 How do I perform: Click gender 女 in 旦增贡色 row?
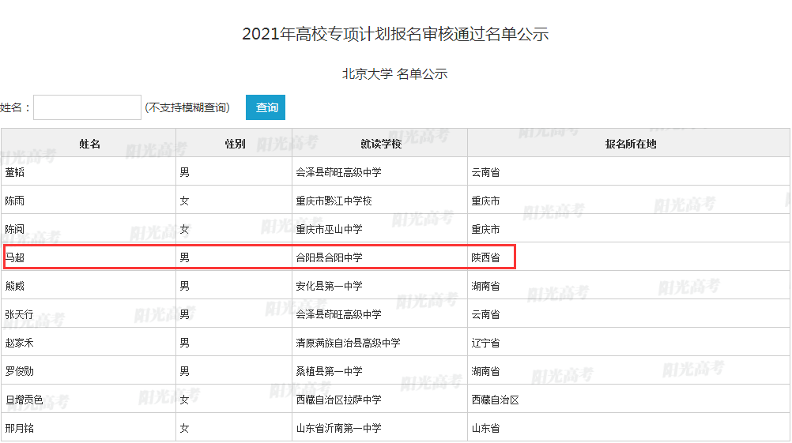184,400
